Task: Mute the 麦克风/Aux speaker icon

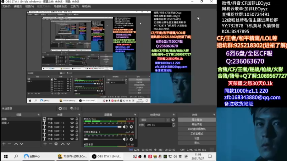Action: click(x=125, y=127)
